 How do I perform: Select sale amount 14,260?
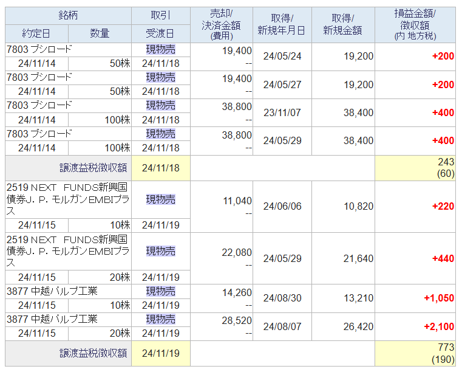tap(237, 293)
